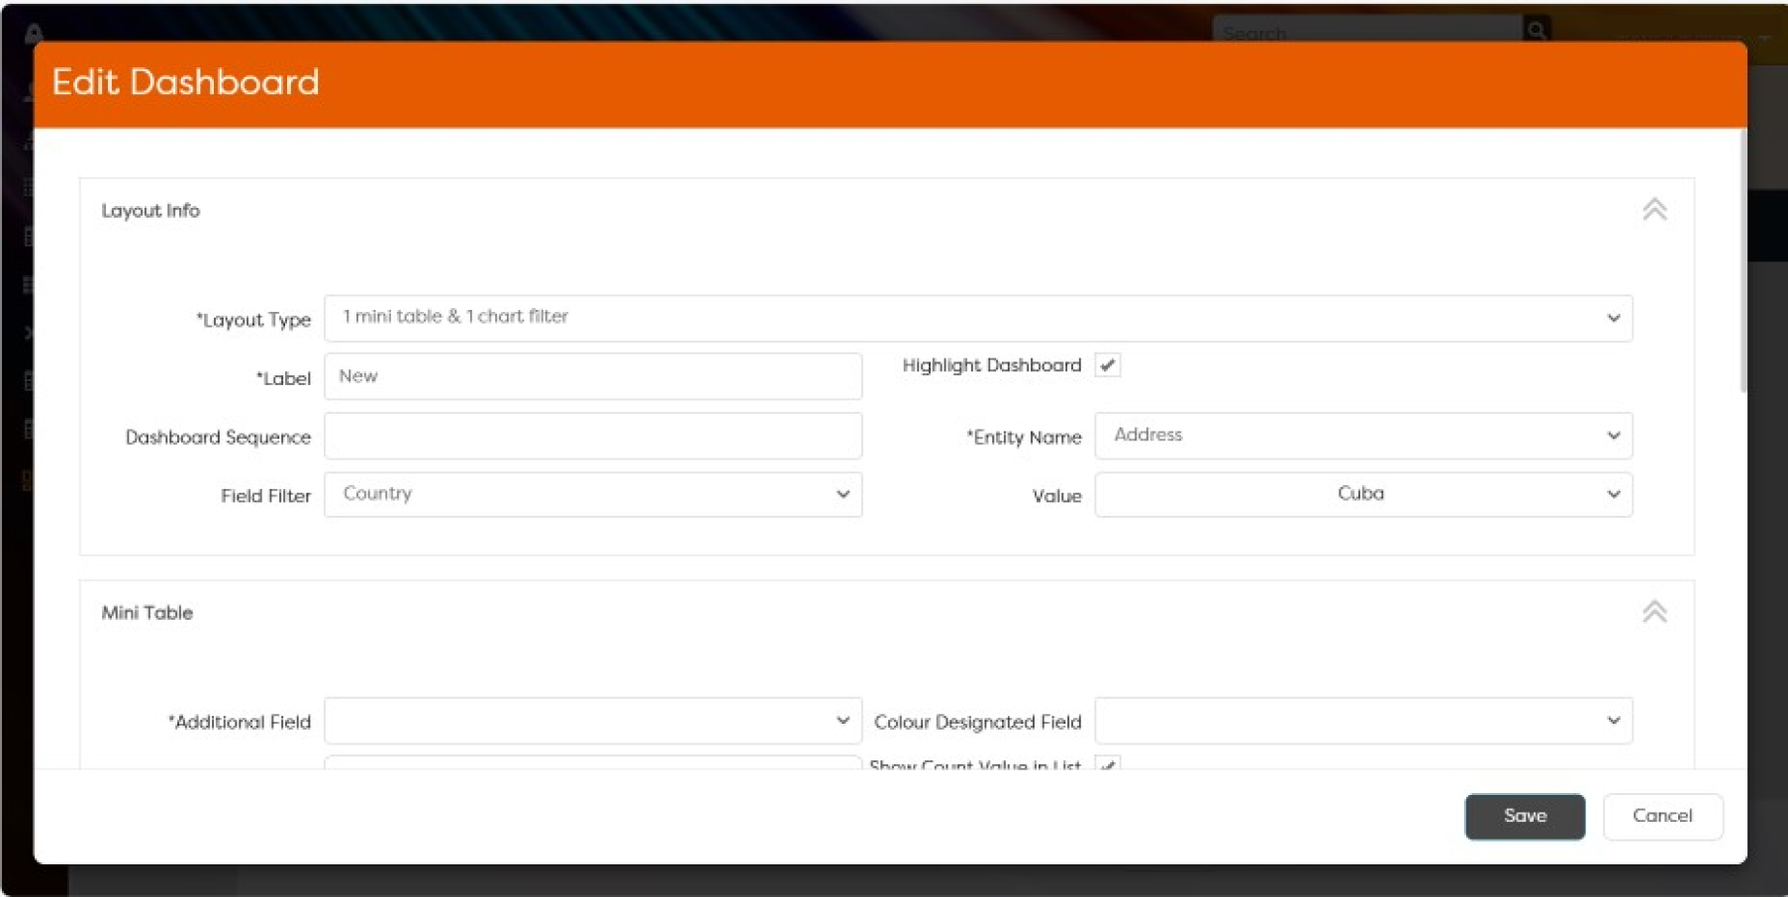Click the 'Edit Dashboard' dialog title

click(186, 82)
